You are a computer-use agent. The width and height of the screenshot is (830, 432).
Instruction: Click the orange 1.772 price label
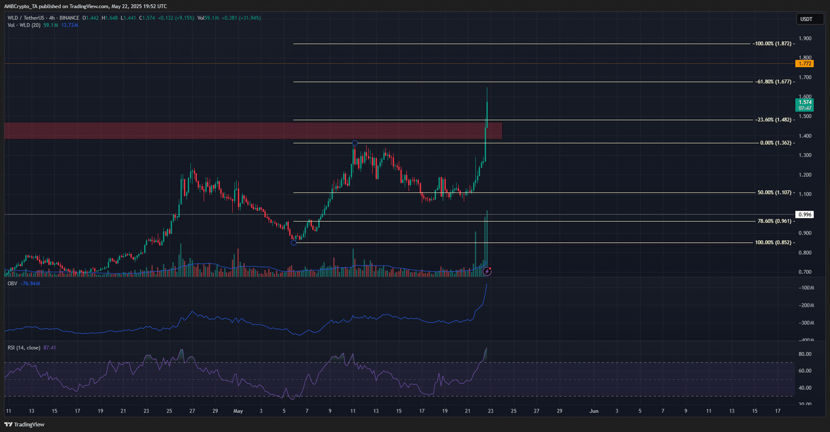click(805, 64)
